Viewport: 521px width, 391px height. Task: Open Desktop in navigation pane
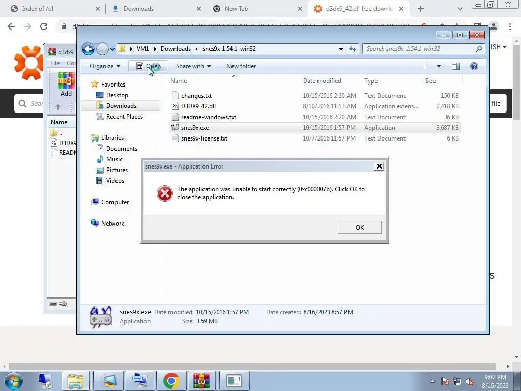pos(117,95)
